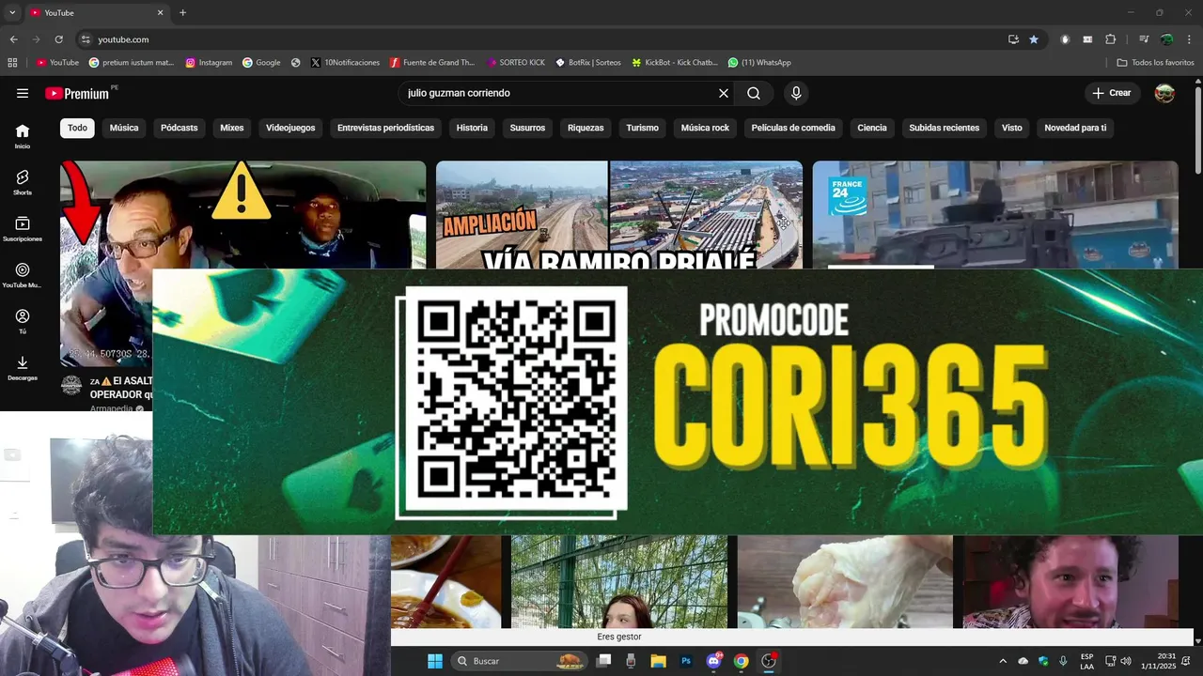Reload the page in Chrome
The width and height of the screenshot is (1203, 676).
(58, 39)
